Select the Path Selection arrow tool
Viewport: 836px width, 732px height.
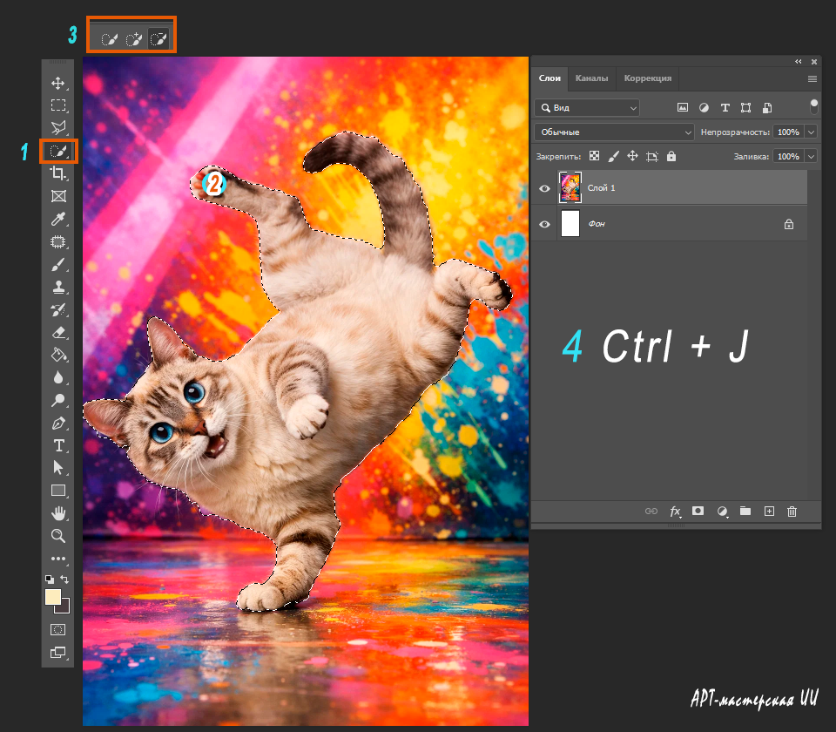(58, 468)
